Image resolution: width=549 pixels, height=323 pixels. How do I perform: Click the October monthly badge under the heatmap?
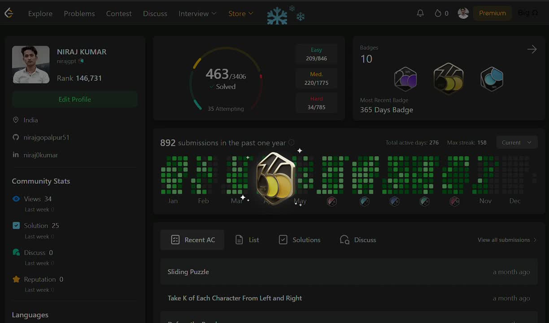pyautogui.click(x=454, y=201)
